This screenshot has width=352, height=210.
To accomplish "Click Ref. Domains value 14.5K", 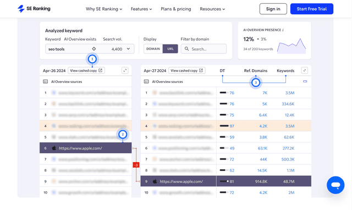I will click(x=262, y=170).
